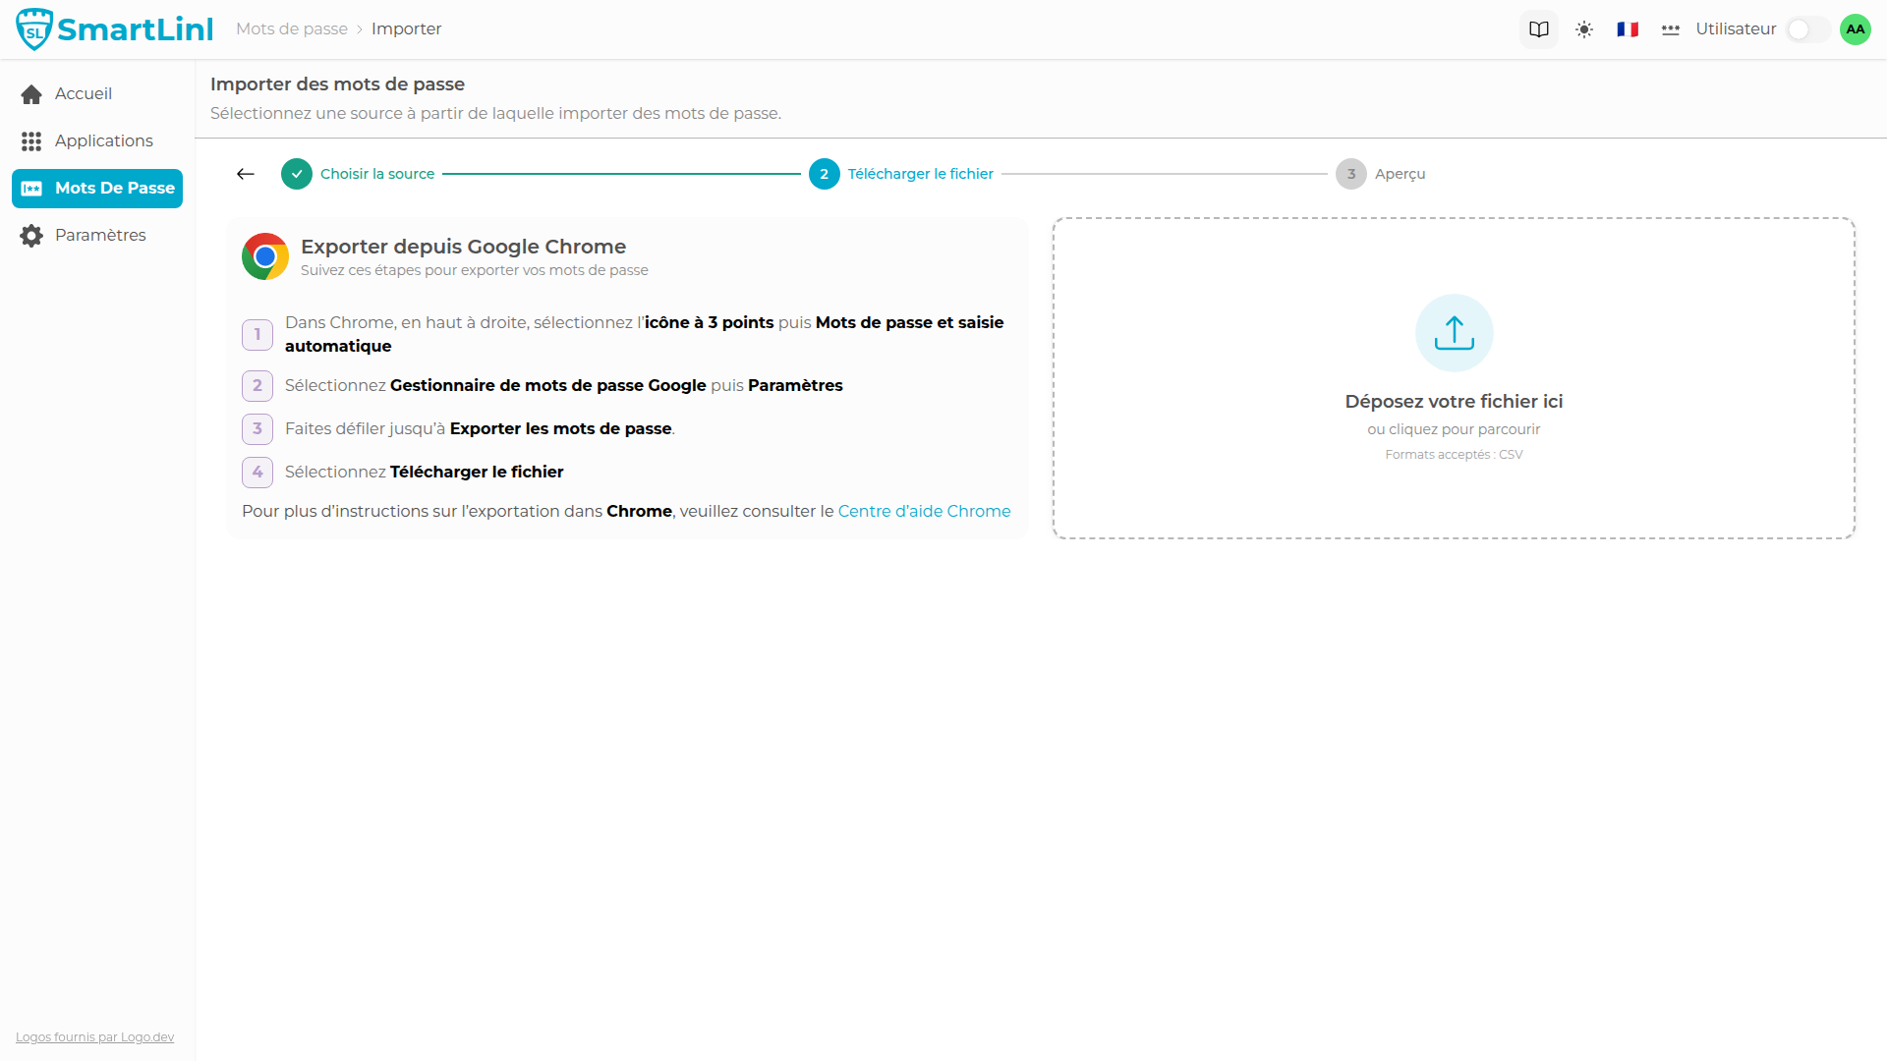Click Mots de passe breadcrumb link
Image resolution: width=1887 pixels, height=1061 pixels.
[292, 29]
